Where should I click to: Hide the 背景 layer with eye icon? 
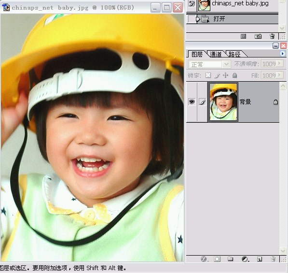(x=192, y=102)
